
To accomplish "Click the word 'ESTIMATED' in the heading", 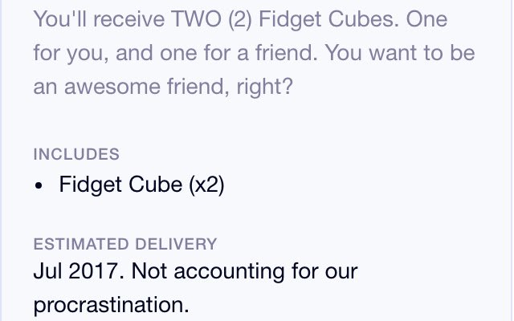I will pos(81,244).
